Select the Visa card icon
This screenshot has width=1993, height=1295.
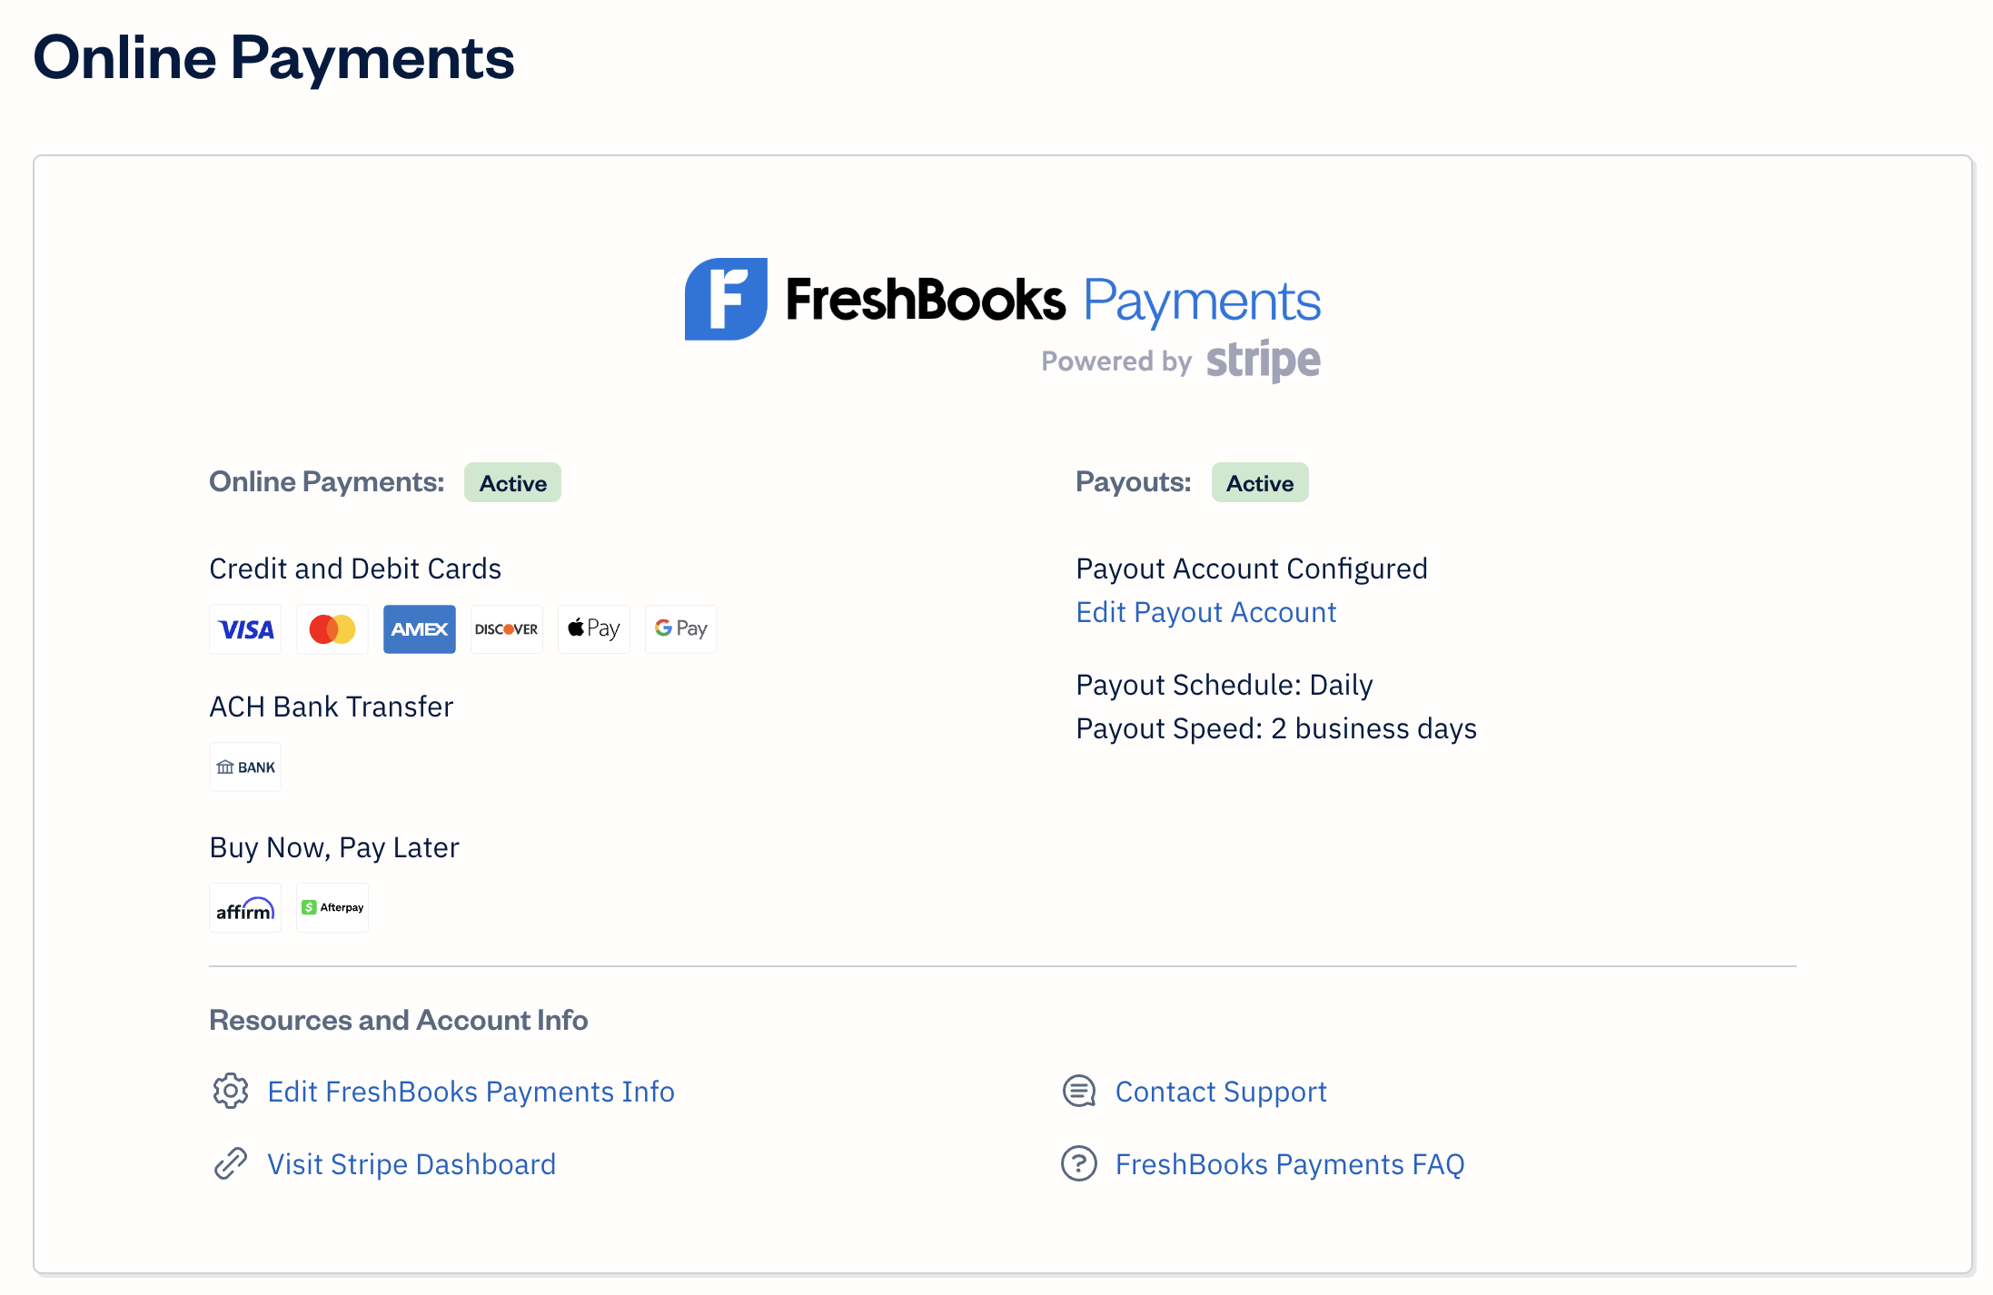point(244,628)
